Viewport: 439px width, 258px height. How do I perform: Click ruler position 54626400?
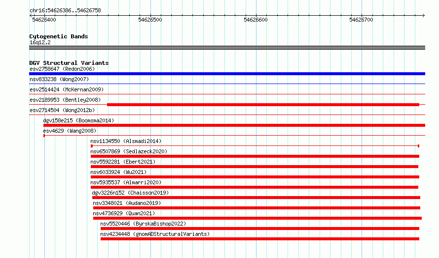pos(44,20)
